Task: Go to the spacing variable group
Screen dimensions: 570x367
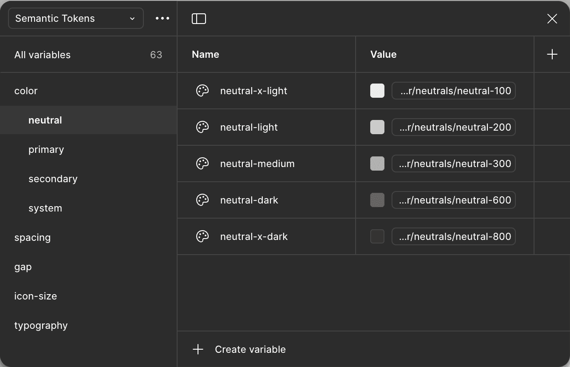Action: 32,237
